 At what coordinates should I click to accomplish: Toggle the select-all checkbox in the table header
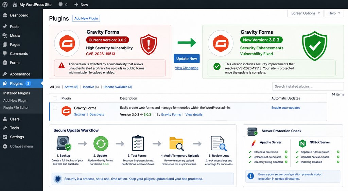click(x=55, y=98)
